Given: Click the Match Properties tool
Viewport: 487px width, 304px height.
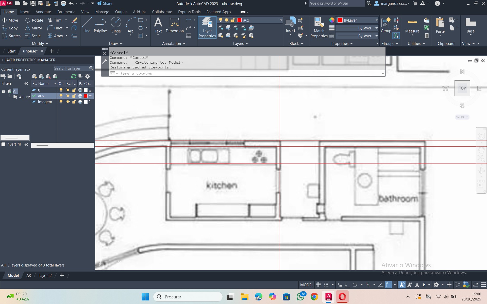Looking at the screenshot, I should pyautogui.click(x=319, y=27).
